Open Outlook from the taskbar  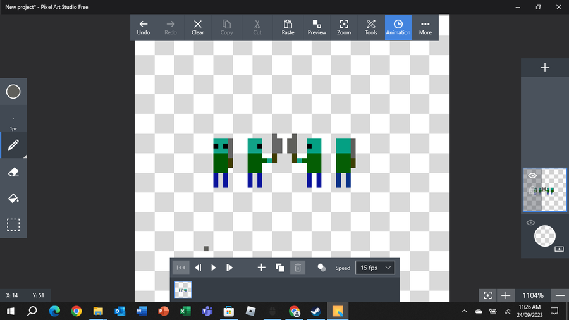tap(119, 311)
